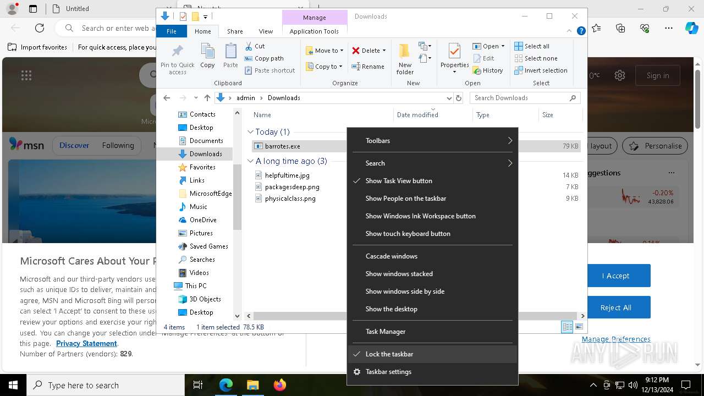The height and width of the screenshot is (396, 704).
Task: Click the Explorer Help question icon
Action: tap(581, 31)
